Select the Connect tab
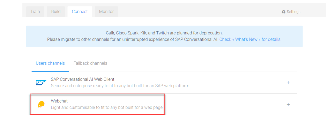This screenshot has width=326, height=115. coord(80,12)
